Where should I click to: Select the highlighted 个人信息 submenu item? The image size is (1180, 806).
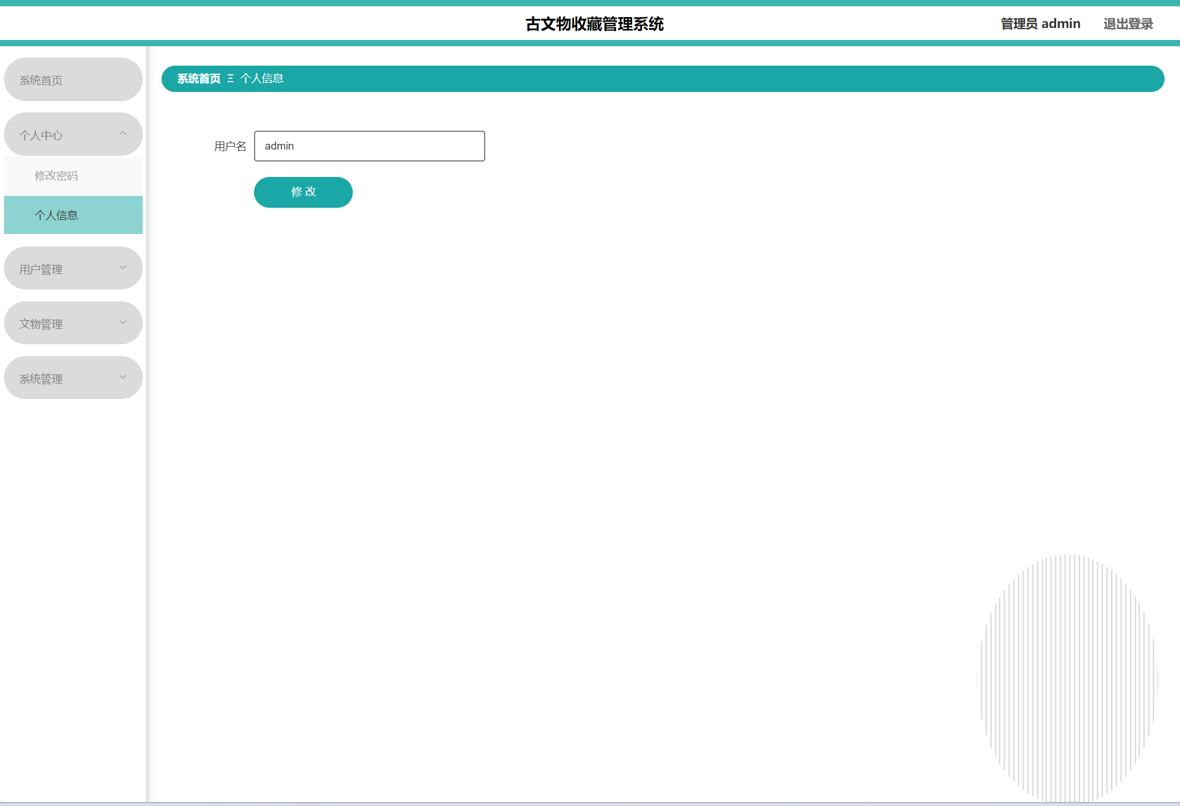57,215
